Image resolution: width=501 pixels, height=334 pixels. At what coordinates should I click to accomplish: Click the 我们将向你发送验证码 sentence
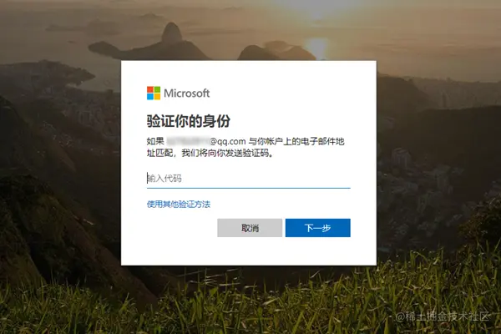(227, 153)
